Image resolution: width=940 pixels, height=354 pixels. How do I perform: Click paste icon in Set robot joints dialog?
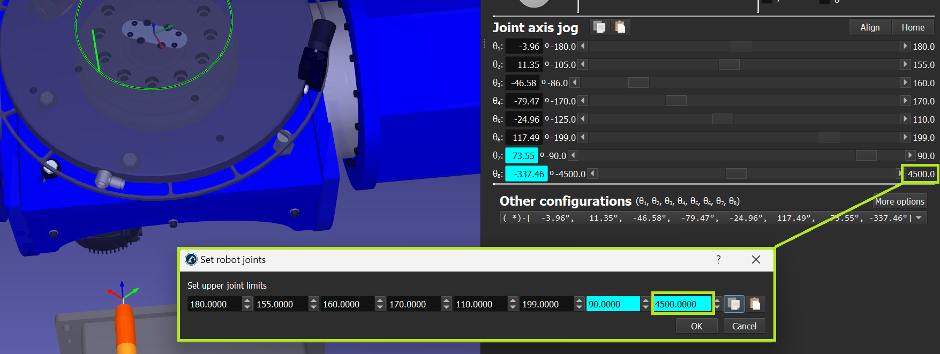pyautogui.click(x=755, y=304)
